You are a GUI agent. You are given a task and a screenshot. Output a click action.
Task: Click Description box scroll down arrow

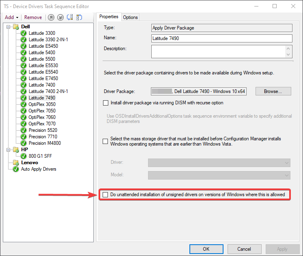[x=288, y=55]
